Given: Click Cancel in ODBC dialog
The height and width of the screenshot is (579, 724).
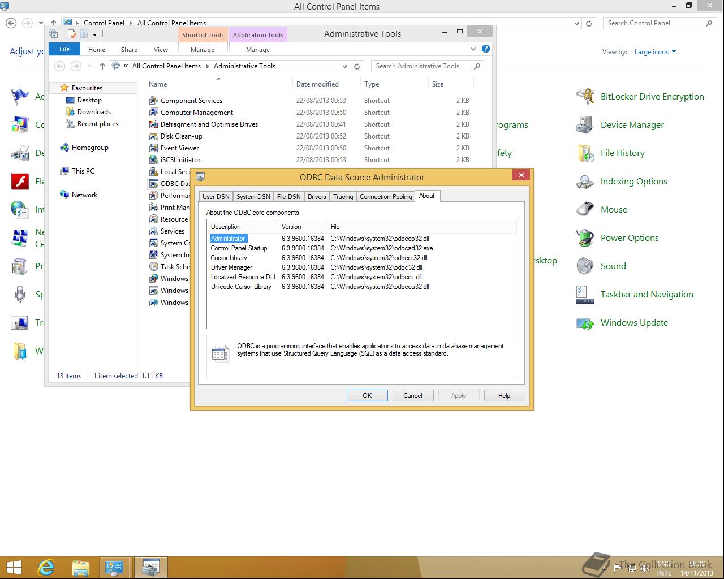Looking at the screenshot, I should click(x=413, y=396).
